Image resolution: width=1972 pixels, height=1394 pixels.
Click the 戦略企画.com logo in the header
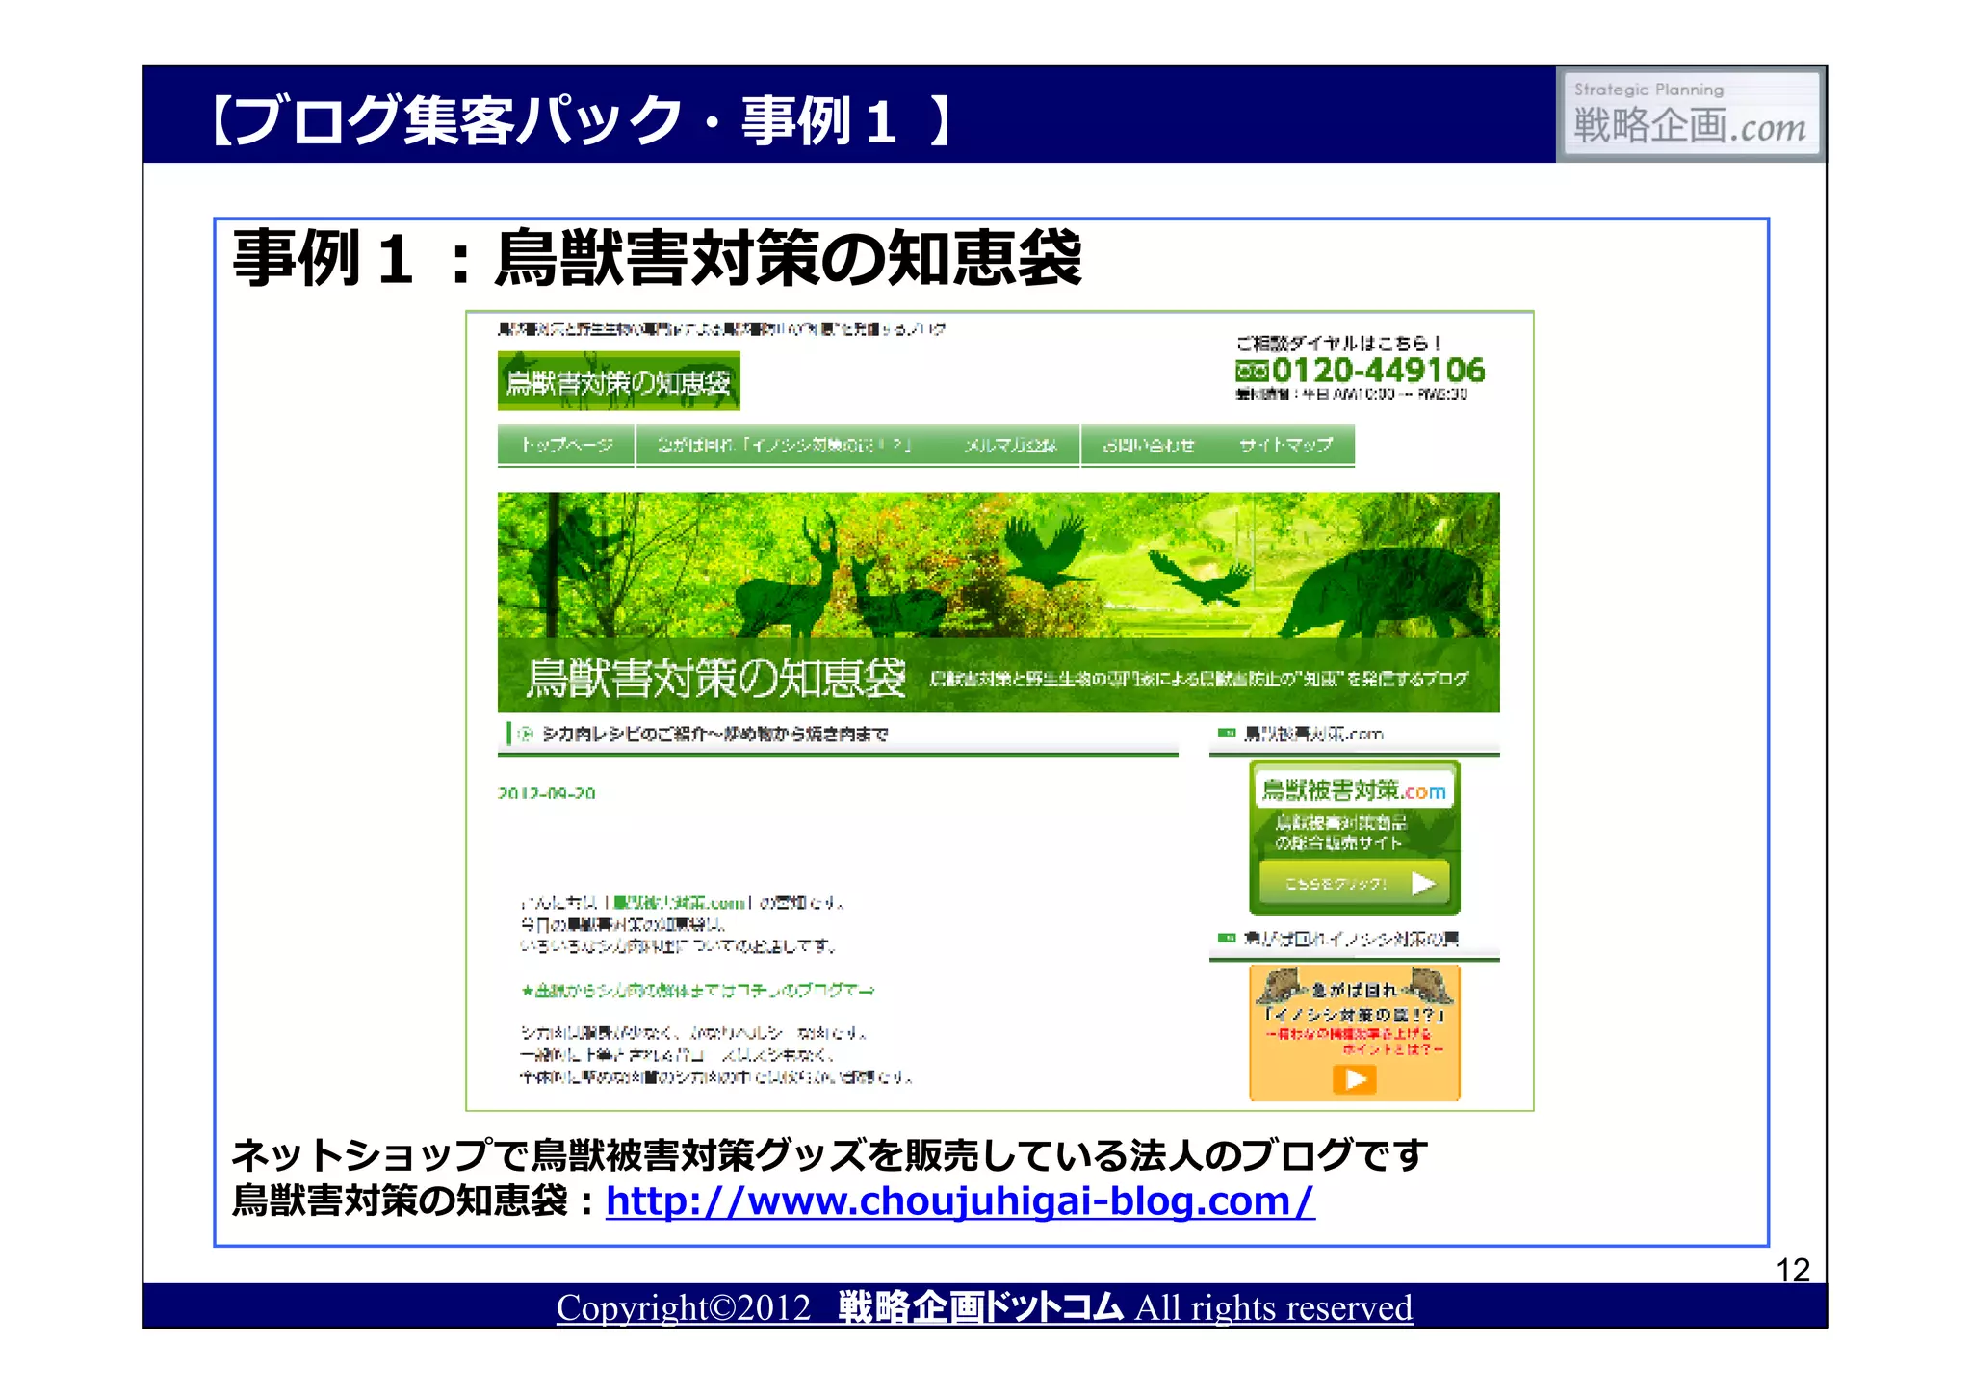pos(1690,114)
